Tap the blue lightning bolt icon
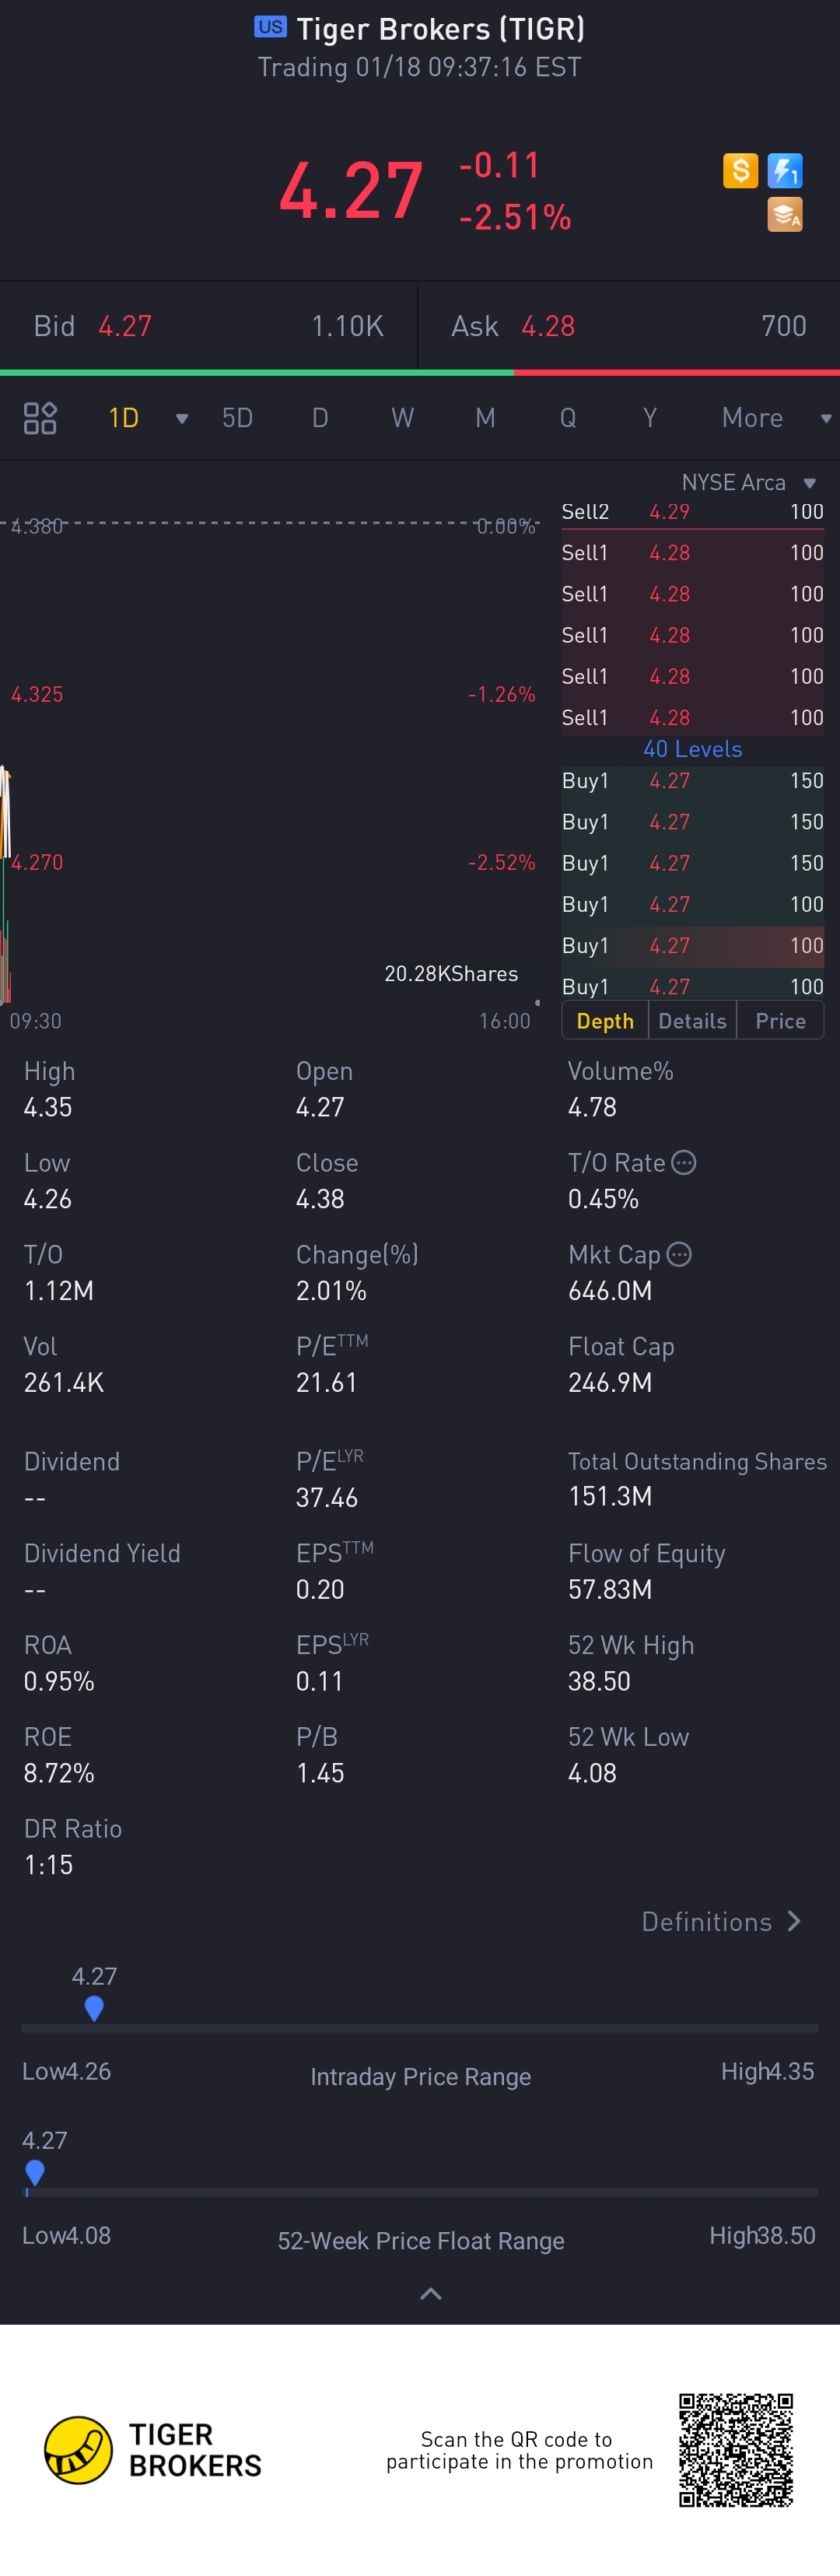 [785, 171]
